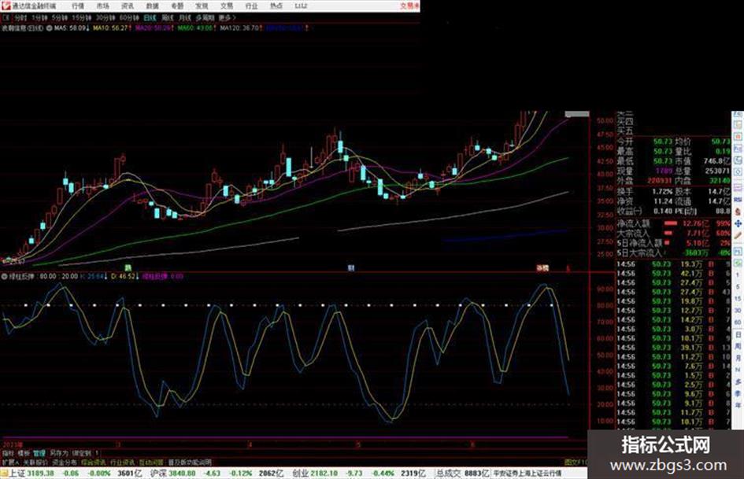744x479 pixels.
Task: Open the 互动问答 bottom tab
Action: point(151,462)
